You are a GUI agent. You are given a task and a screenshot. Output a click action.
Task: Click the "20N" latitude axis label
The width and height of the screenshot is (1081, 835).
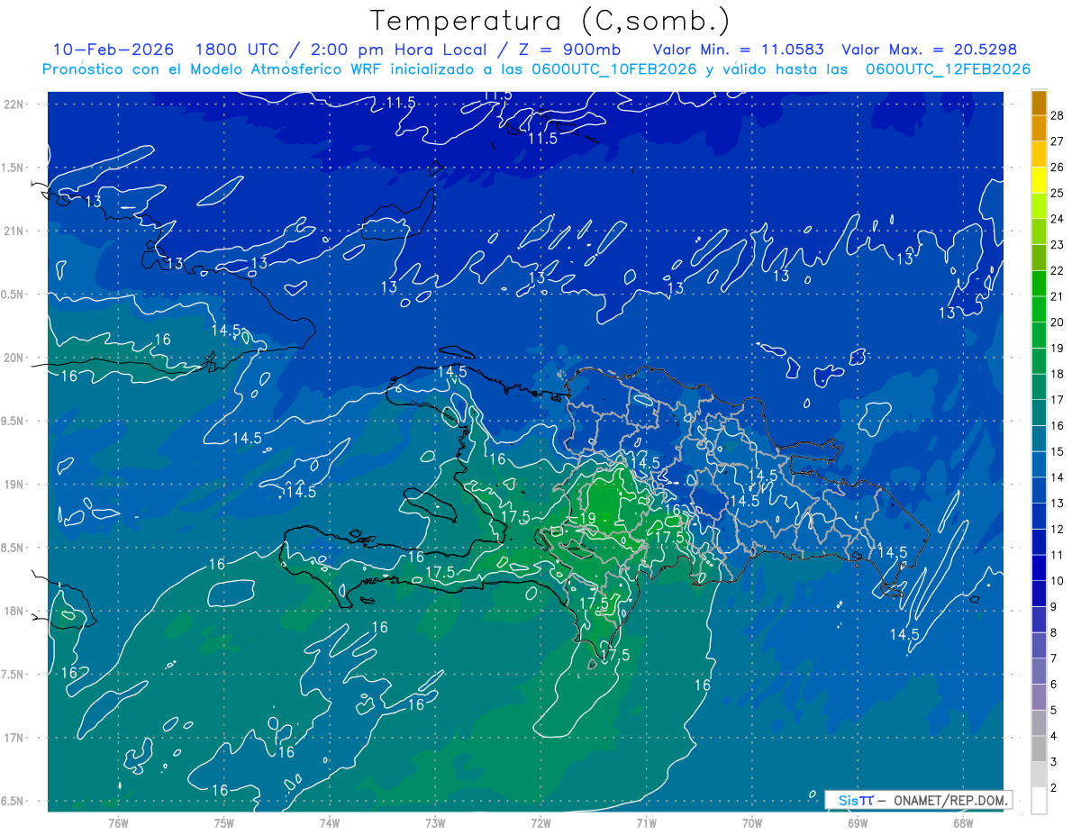click(x=14, y=358)
